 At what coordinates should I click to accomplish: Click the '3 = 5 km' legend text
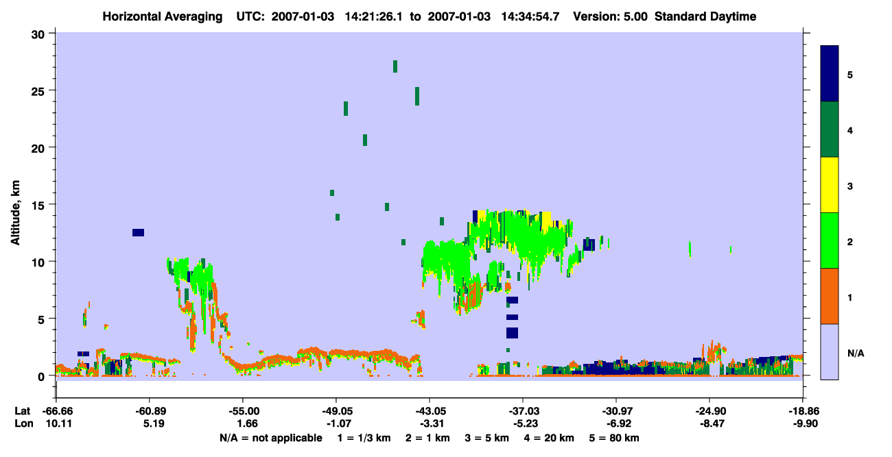(x=486, y=439)
